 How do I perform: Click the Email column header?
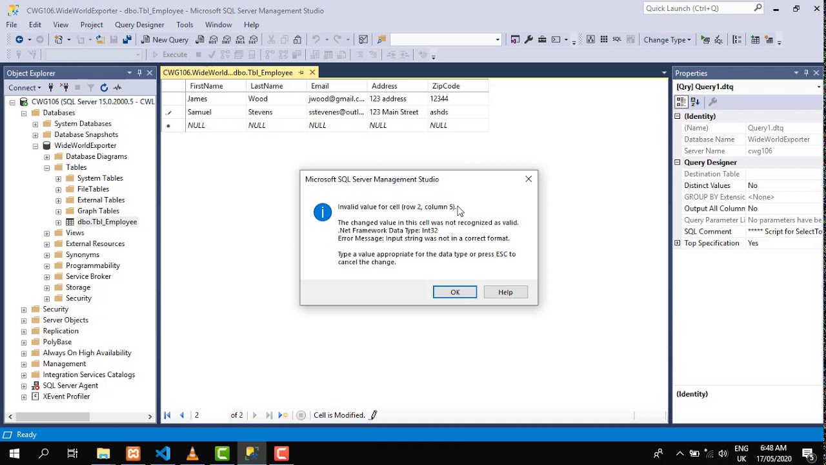pyautogui.click(x=337, y=86)
